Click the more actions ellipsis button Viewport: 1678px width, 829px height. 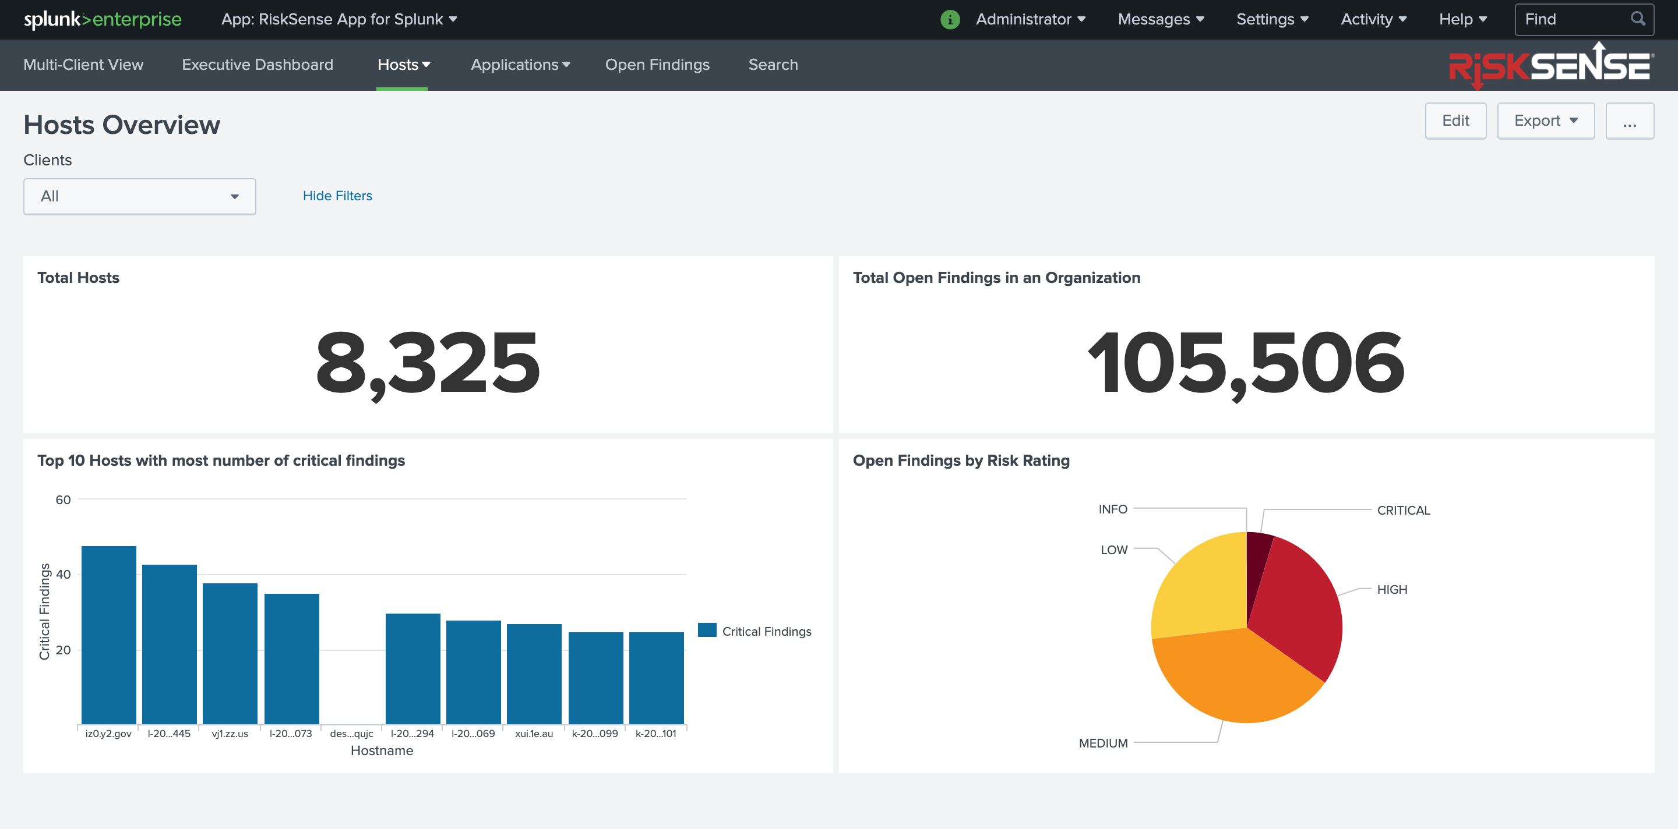click(1630, 121)
